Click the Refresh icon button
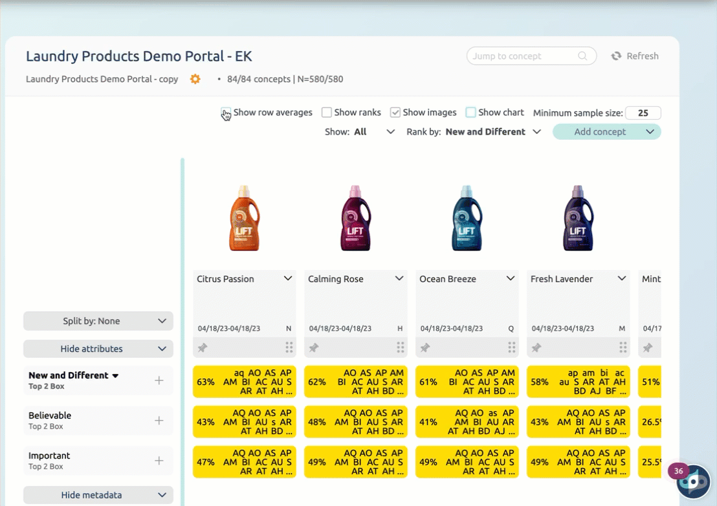 pyautogui.click(x=617, y=56)
